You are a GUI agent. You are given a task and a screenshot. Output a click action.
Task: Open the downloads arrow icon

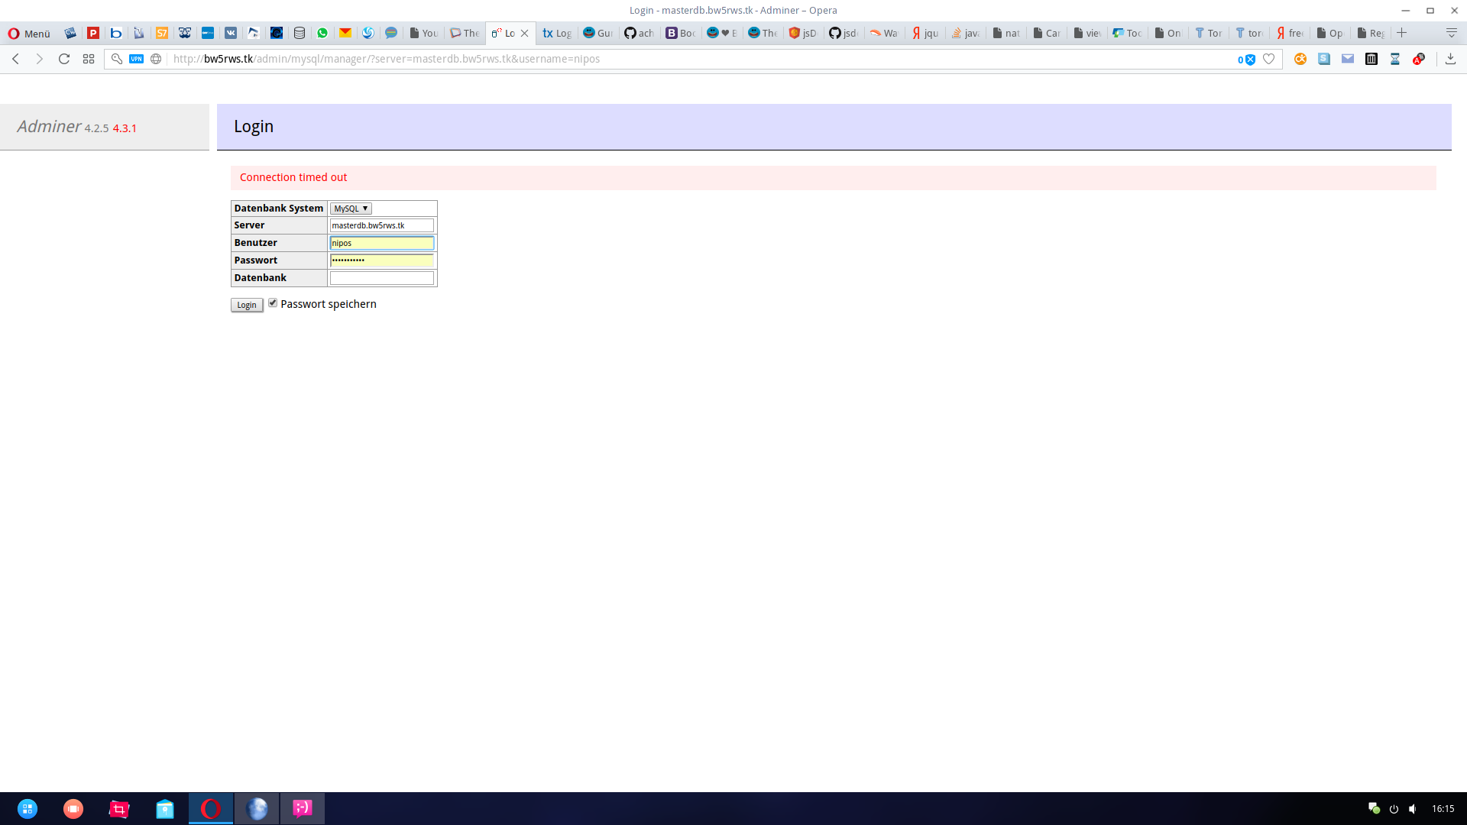point(1450,59)
